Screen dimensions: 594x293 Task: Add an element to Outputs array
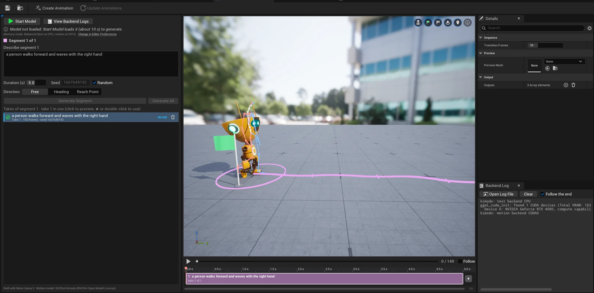point(566,85)
